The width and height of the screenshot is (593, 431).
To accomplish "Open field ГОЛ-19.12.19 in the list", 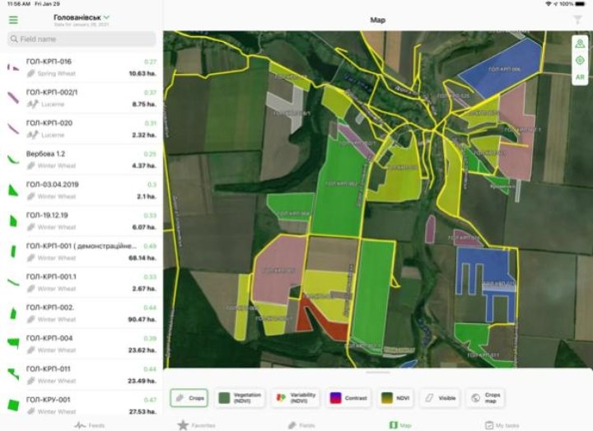I will click(82, 221).
